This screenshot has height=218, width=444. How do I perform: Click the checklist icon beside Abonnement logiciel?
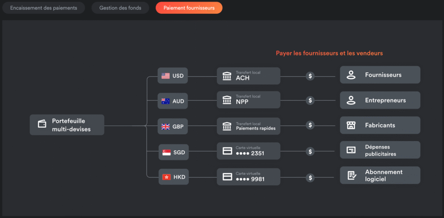point(352,175)
